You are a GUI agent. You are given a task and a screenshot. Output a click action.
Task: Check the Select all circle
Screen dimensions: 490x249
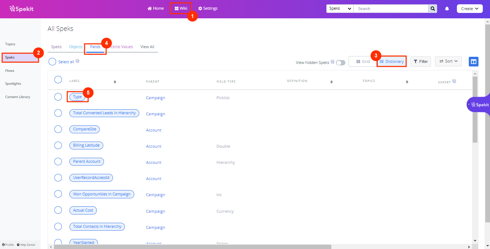(53, 62)
